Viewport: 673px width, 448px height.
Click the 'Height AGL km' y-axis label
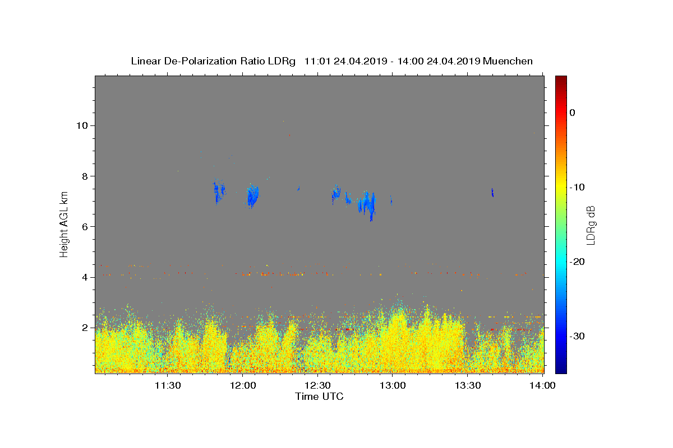[64, 225]
